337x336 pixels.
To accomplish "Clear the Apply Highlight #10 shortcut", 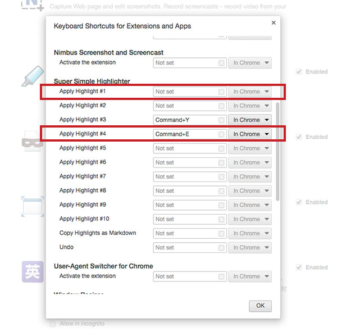I will tap(221, 220).
